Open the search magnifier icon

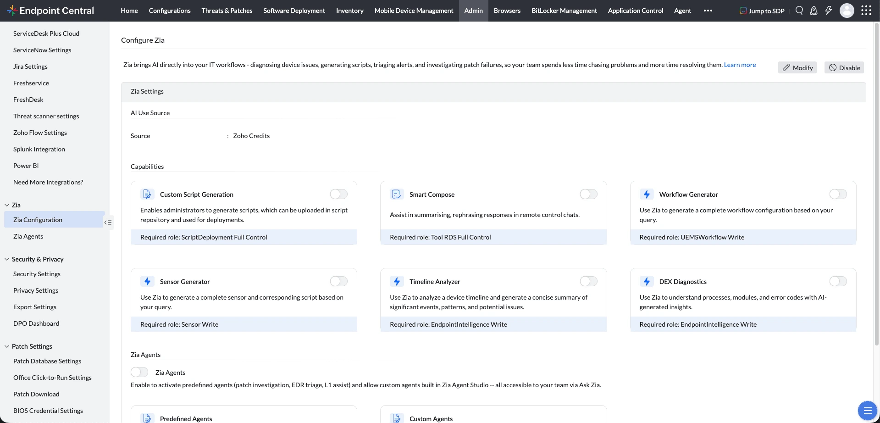pyautogui.click(x=799, y=11)
